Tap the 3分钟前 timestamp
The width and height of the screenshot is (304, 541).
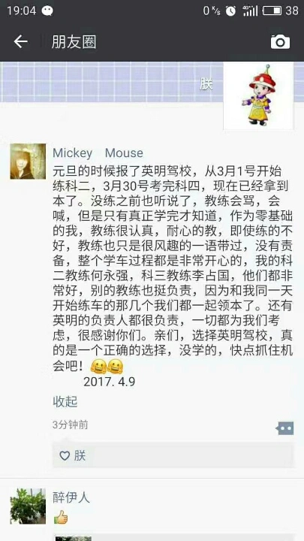71,425
